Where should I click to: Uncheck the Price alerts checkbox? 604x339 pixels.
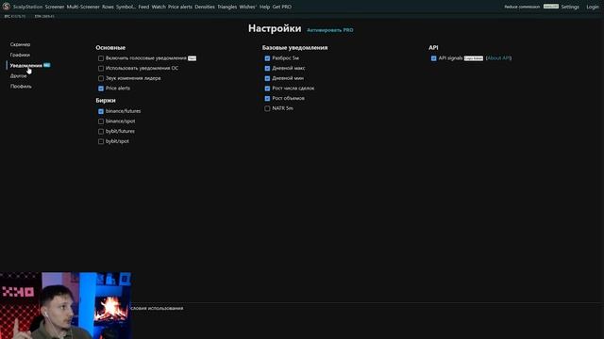[101, 89]
